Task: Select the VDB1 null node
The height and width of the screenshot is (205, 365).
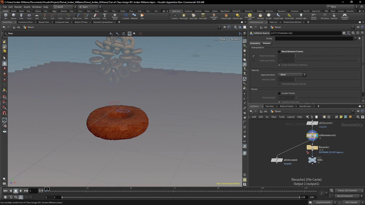Action: (312, 160)
